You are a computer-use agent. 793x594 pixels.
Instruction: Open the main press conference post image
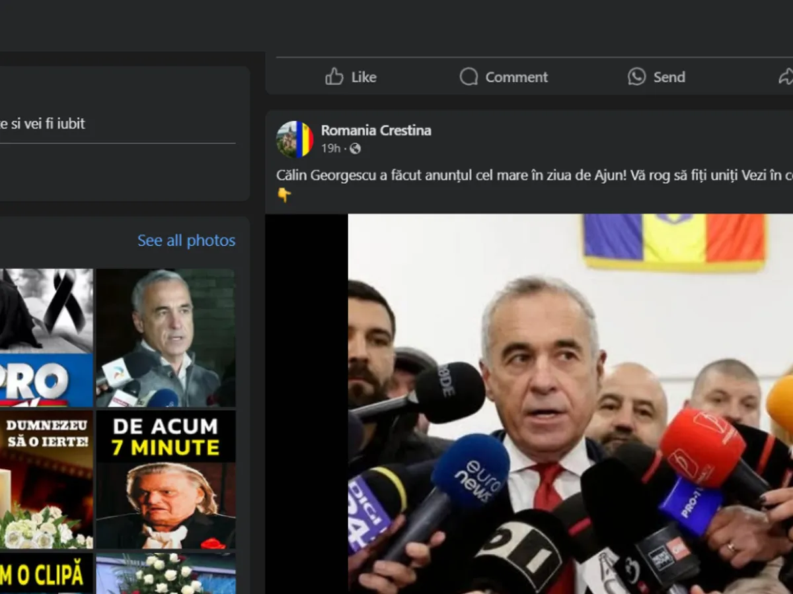pyautogui.click(x=568, y=403)
